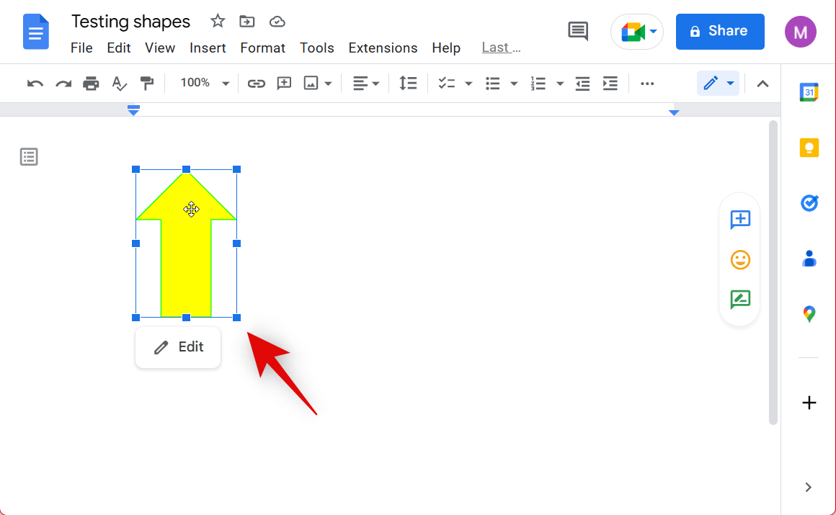Viewport: 836px width, 515px height.
Task: Add an emoji reaction
Action: pos(740,260)
